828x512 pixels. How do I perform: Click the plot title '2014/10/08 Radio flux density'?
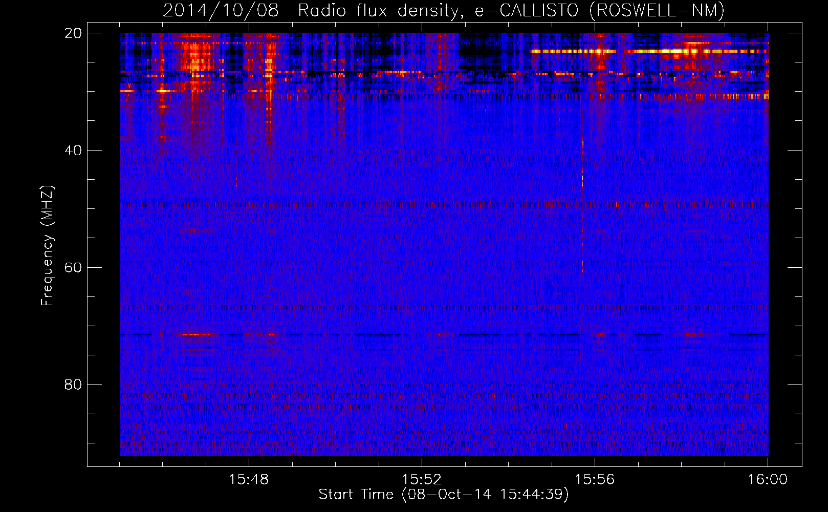tap(444, 10)
